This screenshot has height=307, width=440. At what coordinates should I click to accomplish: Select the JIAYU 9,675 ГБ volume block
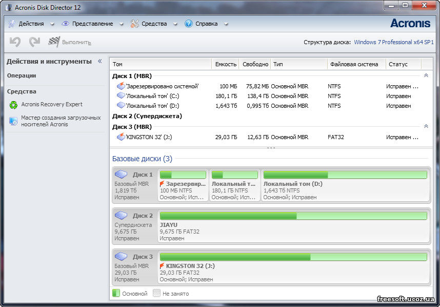[293, 226]
